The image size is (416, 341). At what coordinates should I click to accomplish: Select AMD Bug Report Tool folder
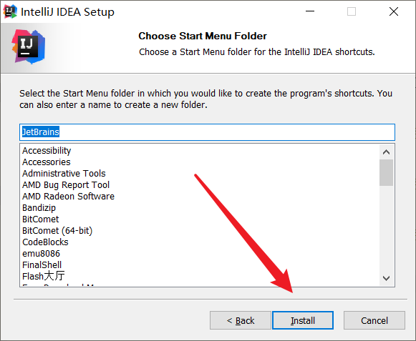[66, 184]
